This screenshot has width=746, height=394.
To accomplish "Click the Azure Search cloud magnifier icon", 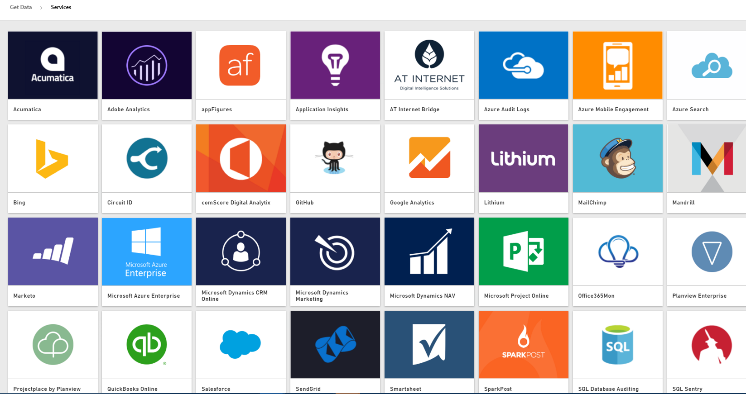I will click(x=712, y=66).
